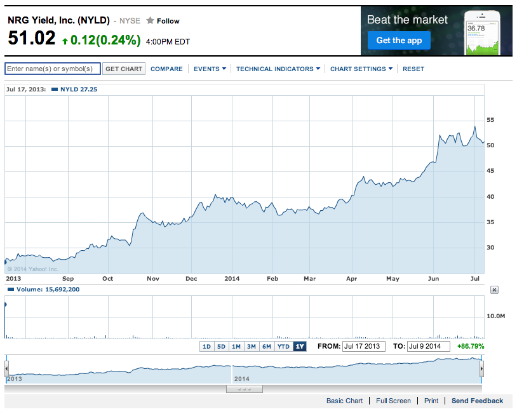Click the left range slider handle

click(6, 369)
